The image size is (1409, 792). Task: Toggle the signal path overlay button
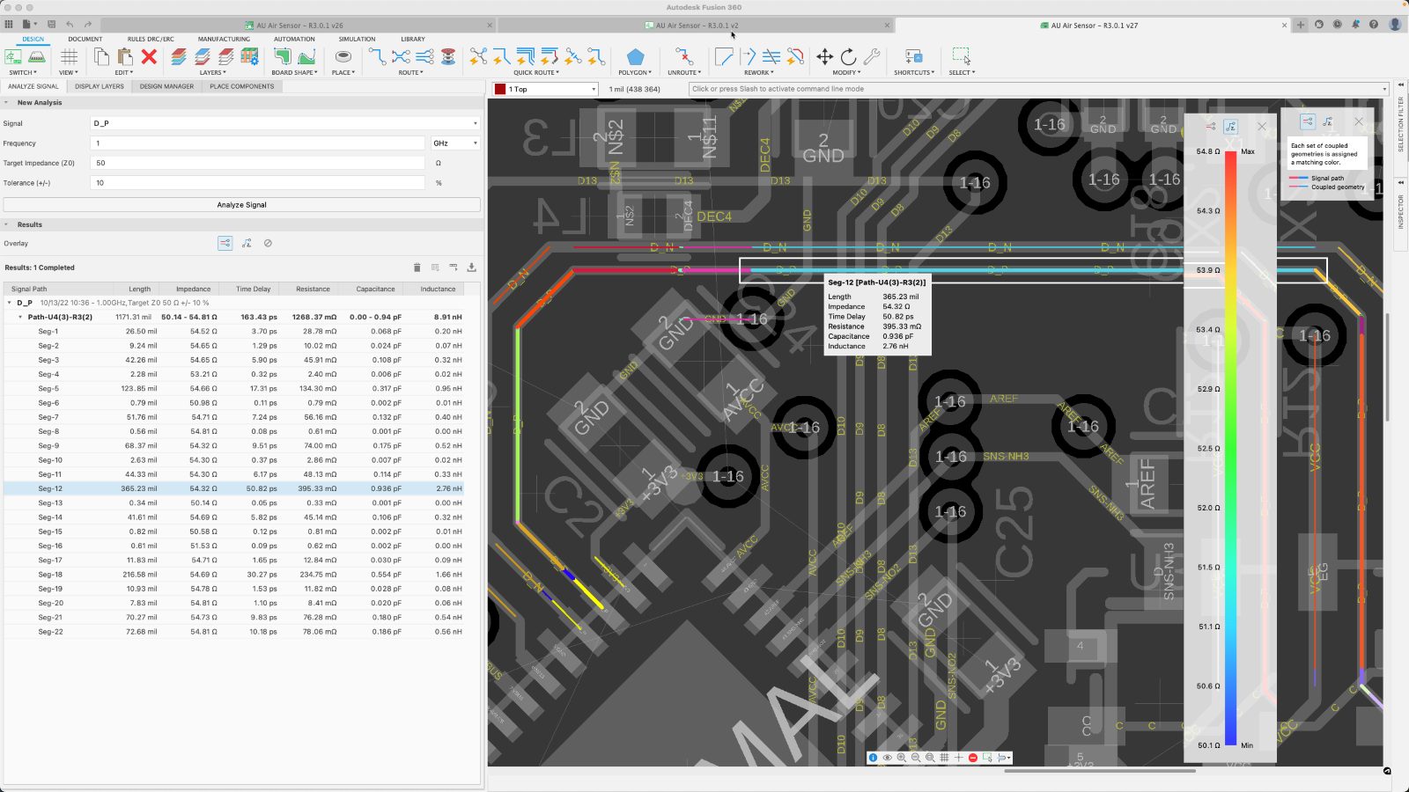225,243
